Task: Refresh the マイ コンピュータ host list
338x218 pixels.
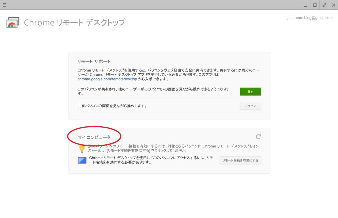Action: pyautogui.click(x=258, y=137)
